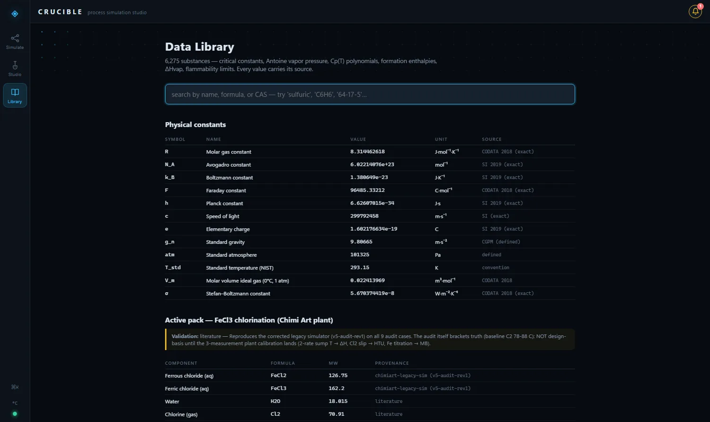This screenshot has height=422, width=710.
Task: Click the MW value 126.75
Action: [338, 376]
